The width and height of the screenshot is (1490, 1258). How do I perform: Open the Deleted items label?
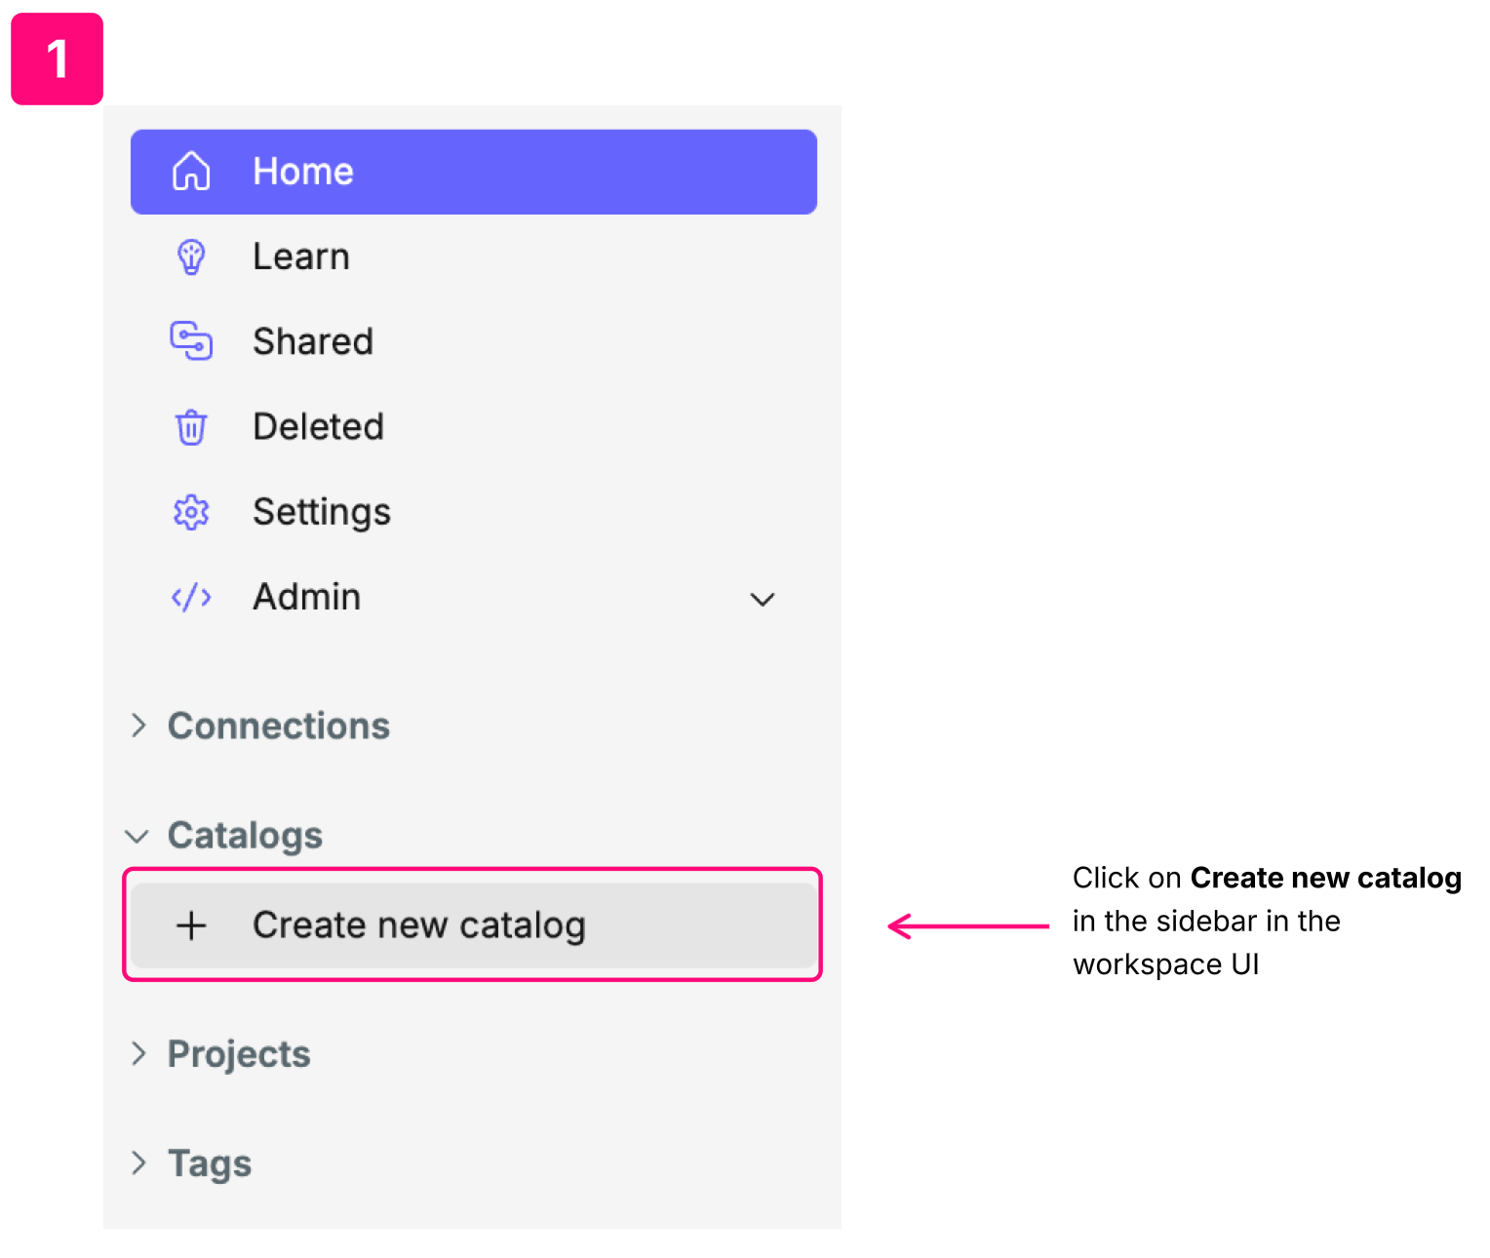pos(318,427)
